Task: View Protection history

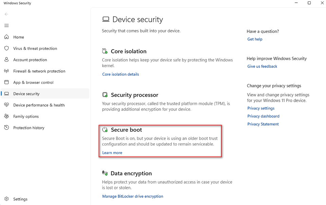Action: (x=45, y=128)
